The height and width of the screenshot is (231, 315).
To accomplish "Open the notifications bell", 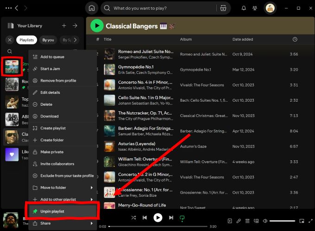I will [244, 8].
